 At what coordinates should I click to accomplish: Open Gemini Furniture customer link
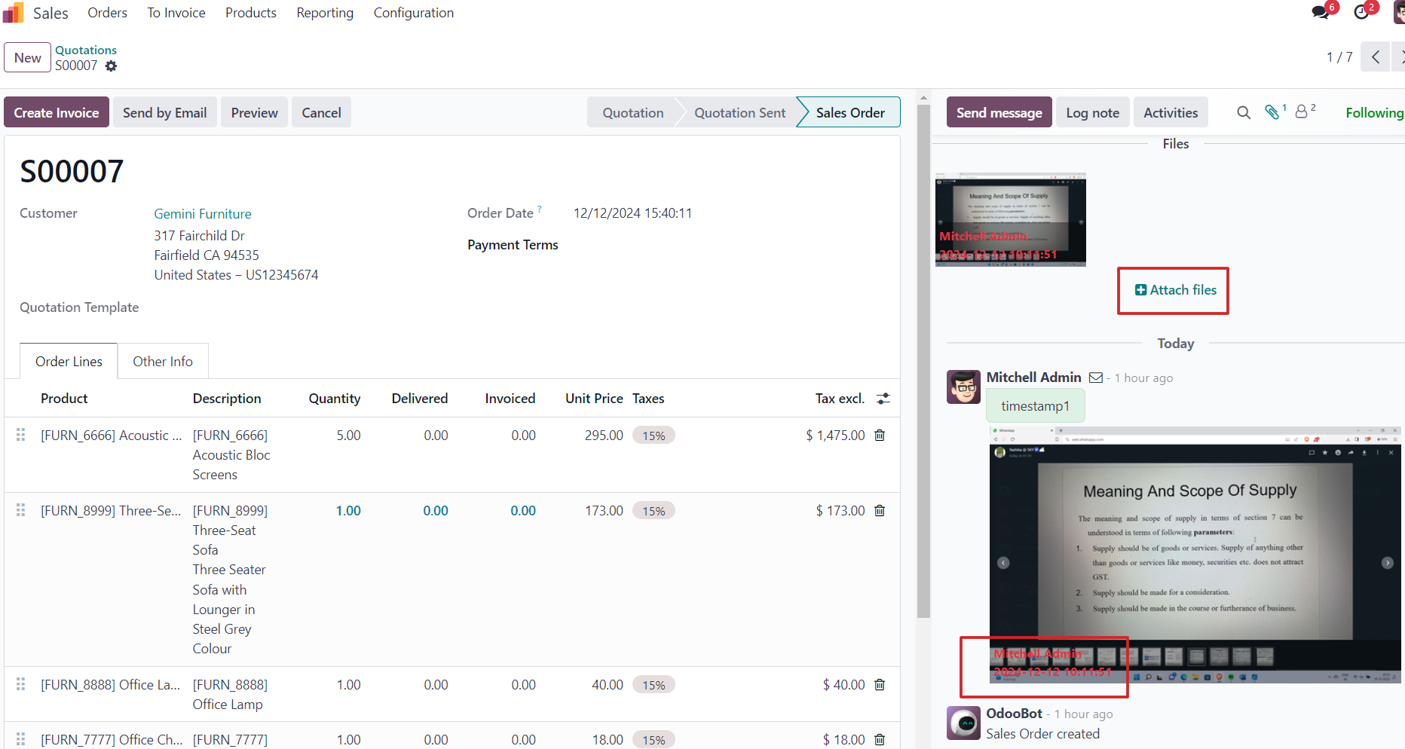(203, 214)
